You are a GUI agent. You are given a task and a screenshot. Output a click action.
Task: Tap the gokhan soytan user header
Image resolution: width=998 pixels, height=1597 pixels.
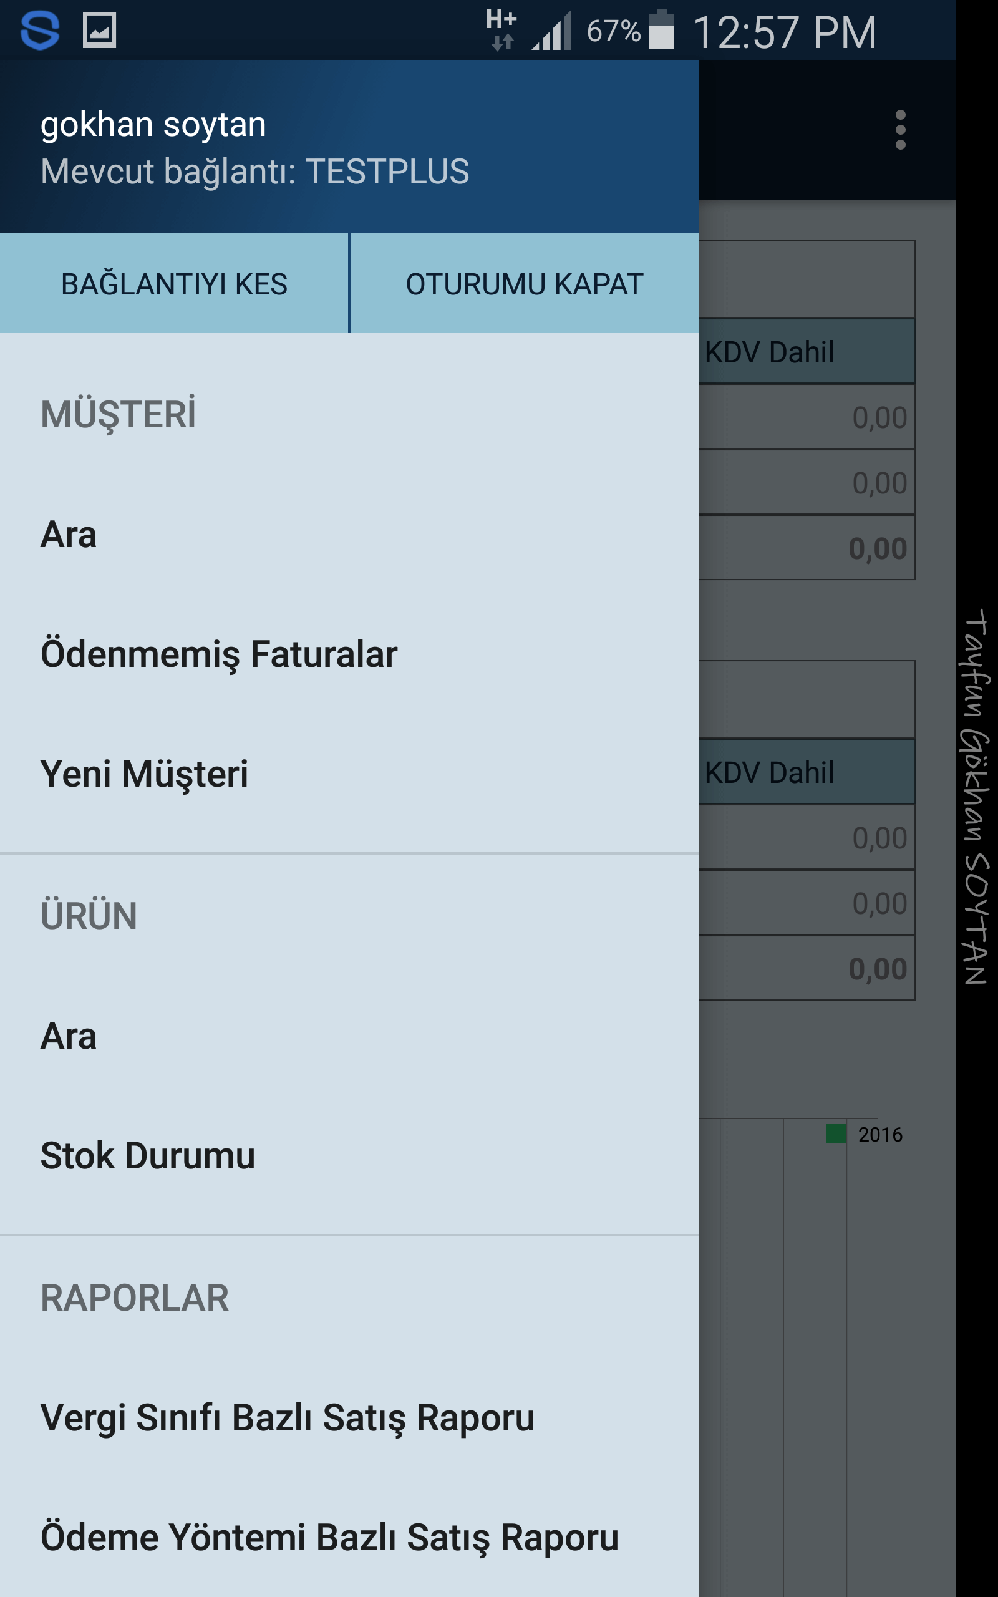(153, 125)
